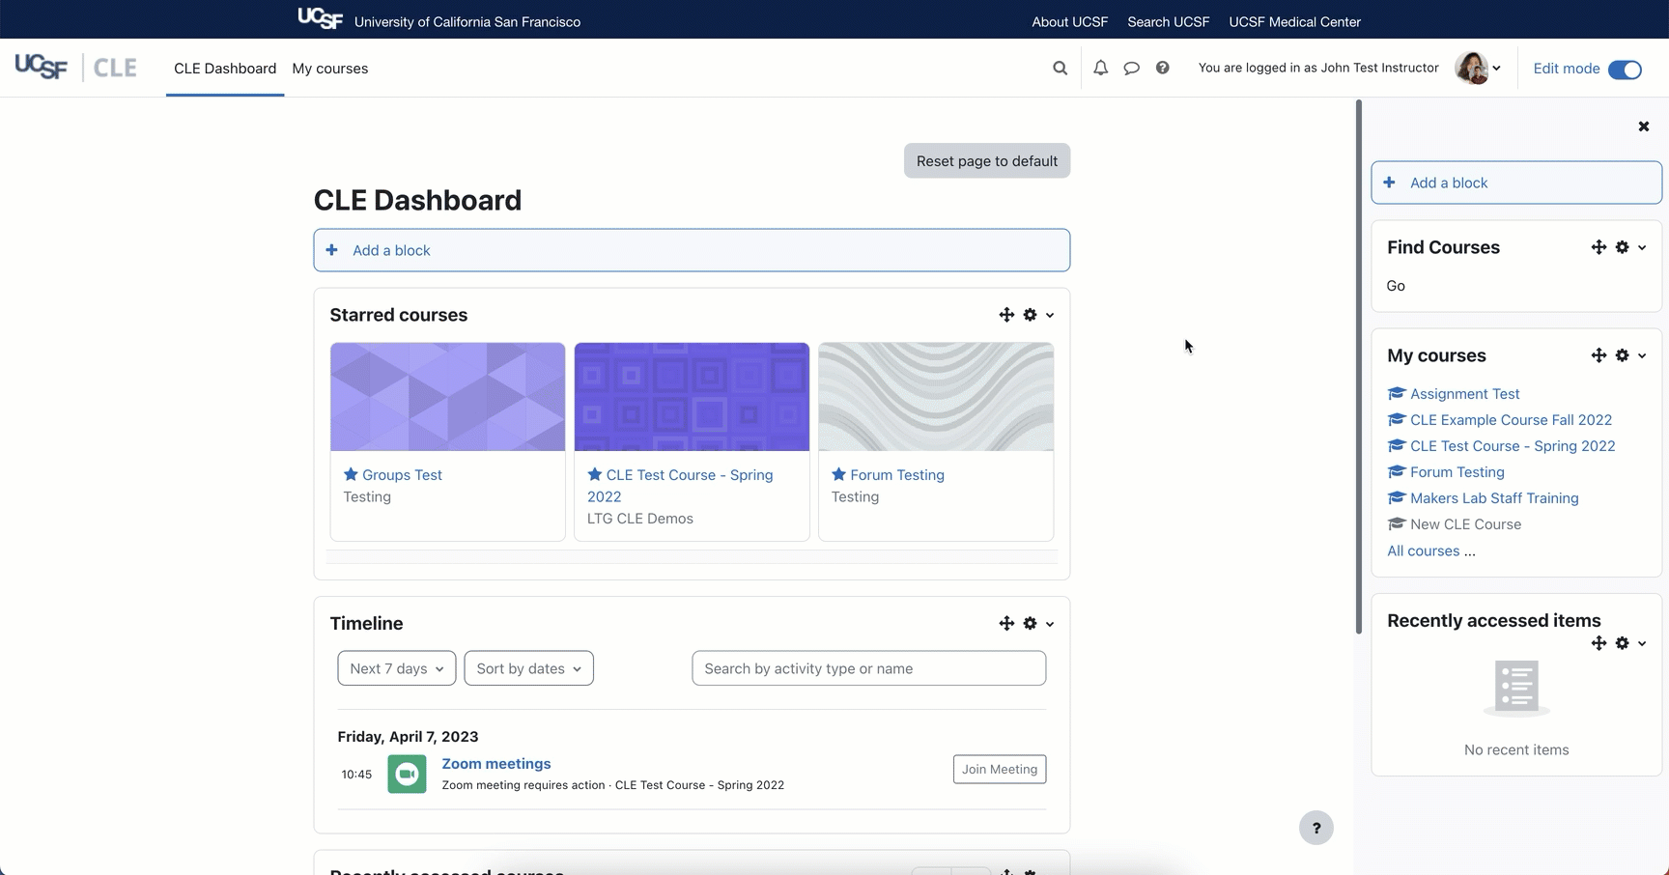Open New CLE Course in My courses
The image size is (1669, 875).
pos(1465,524)
